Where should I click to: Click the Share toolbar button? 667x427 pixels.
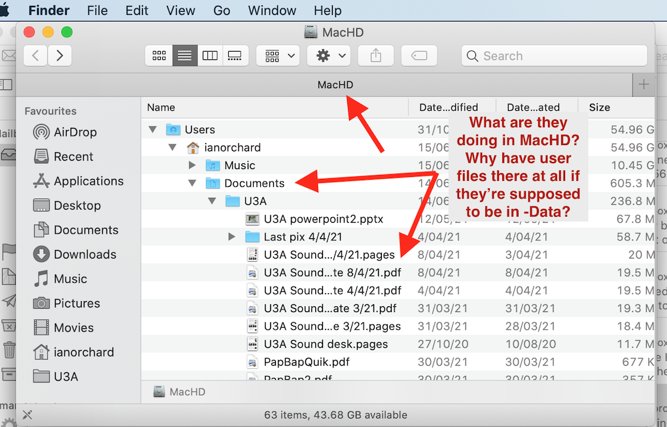click(375, 55)
